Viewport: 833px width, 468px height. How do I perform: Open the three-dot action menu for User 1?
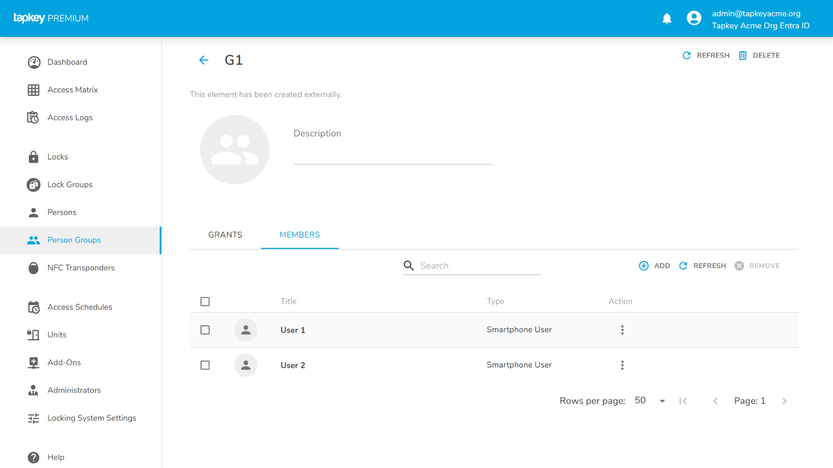click(622, 330)
